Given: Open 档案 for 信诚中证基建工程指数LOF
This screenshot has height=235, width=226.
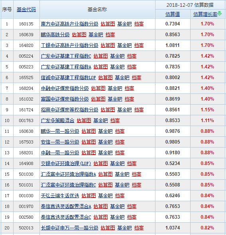Looking at the screenshot, I should 136,78.
